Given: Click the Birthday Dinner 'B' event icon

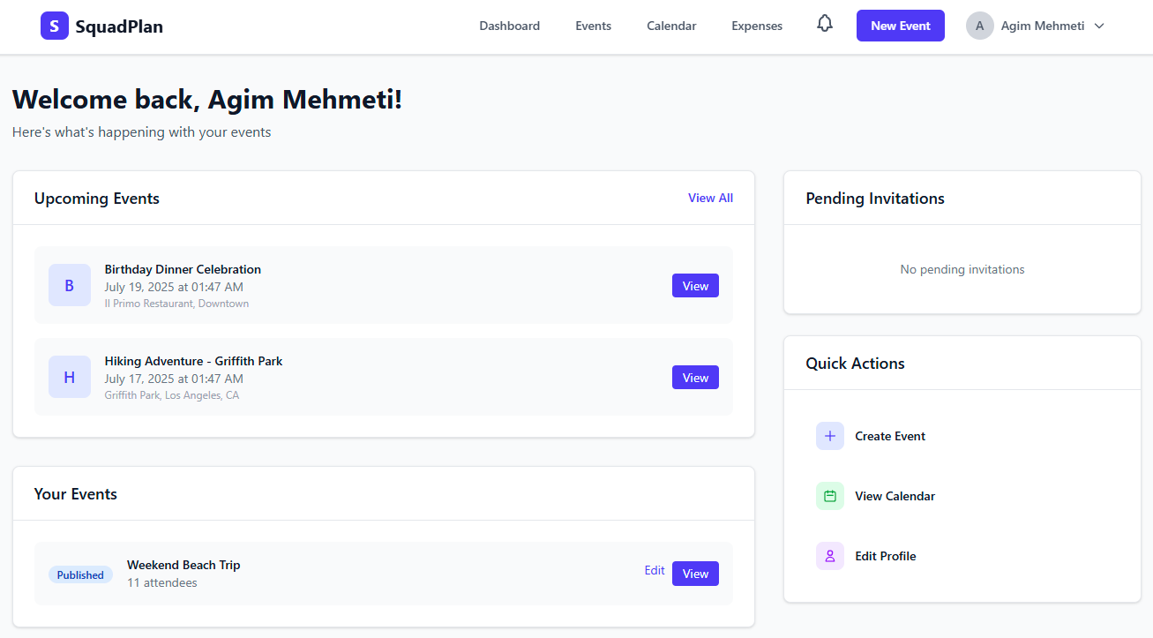Looking at the screenshot, I should (70, 285).
